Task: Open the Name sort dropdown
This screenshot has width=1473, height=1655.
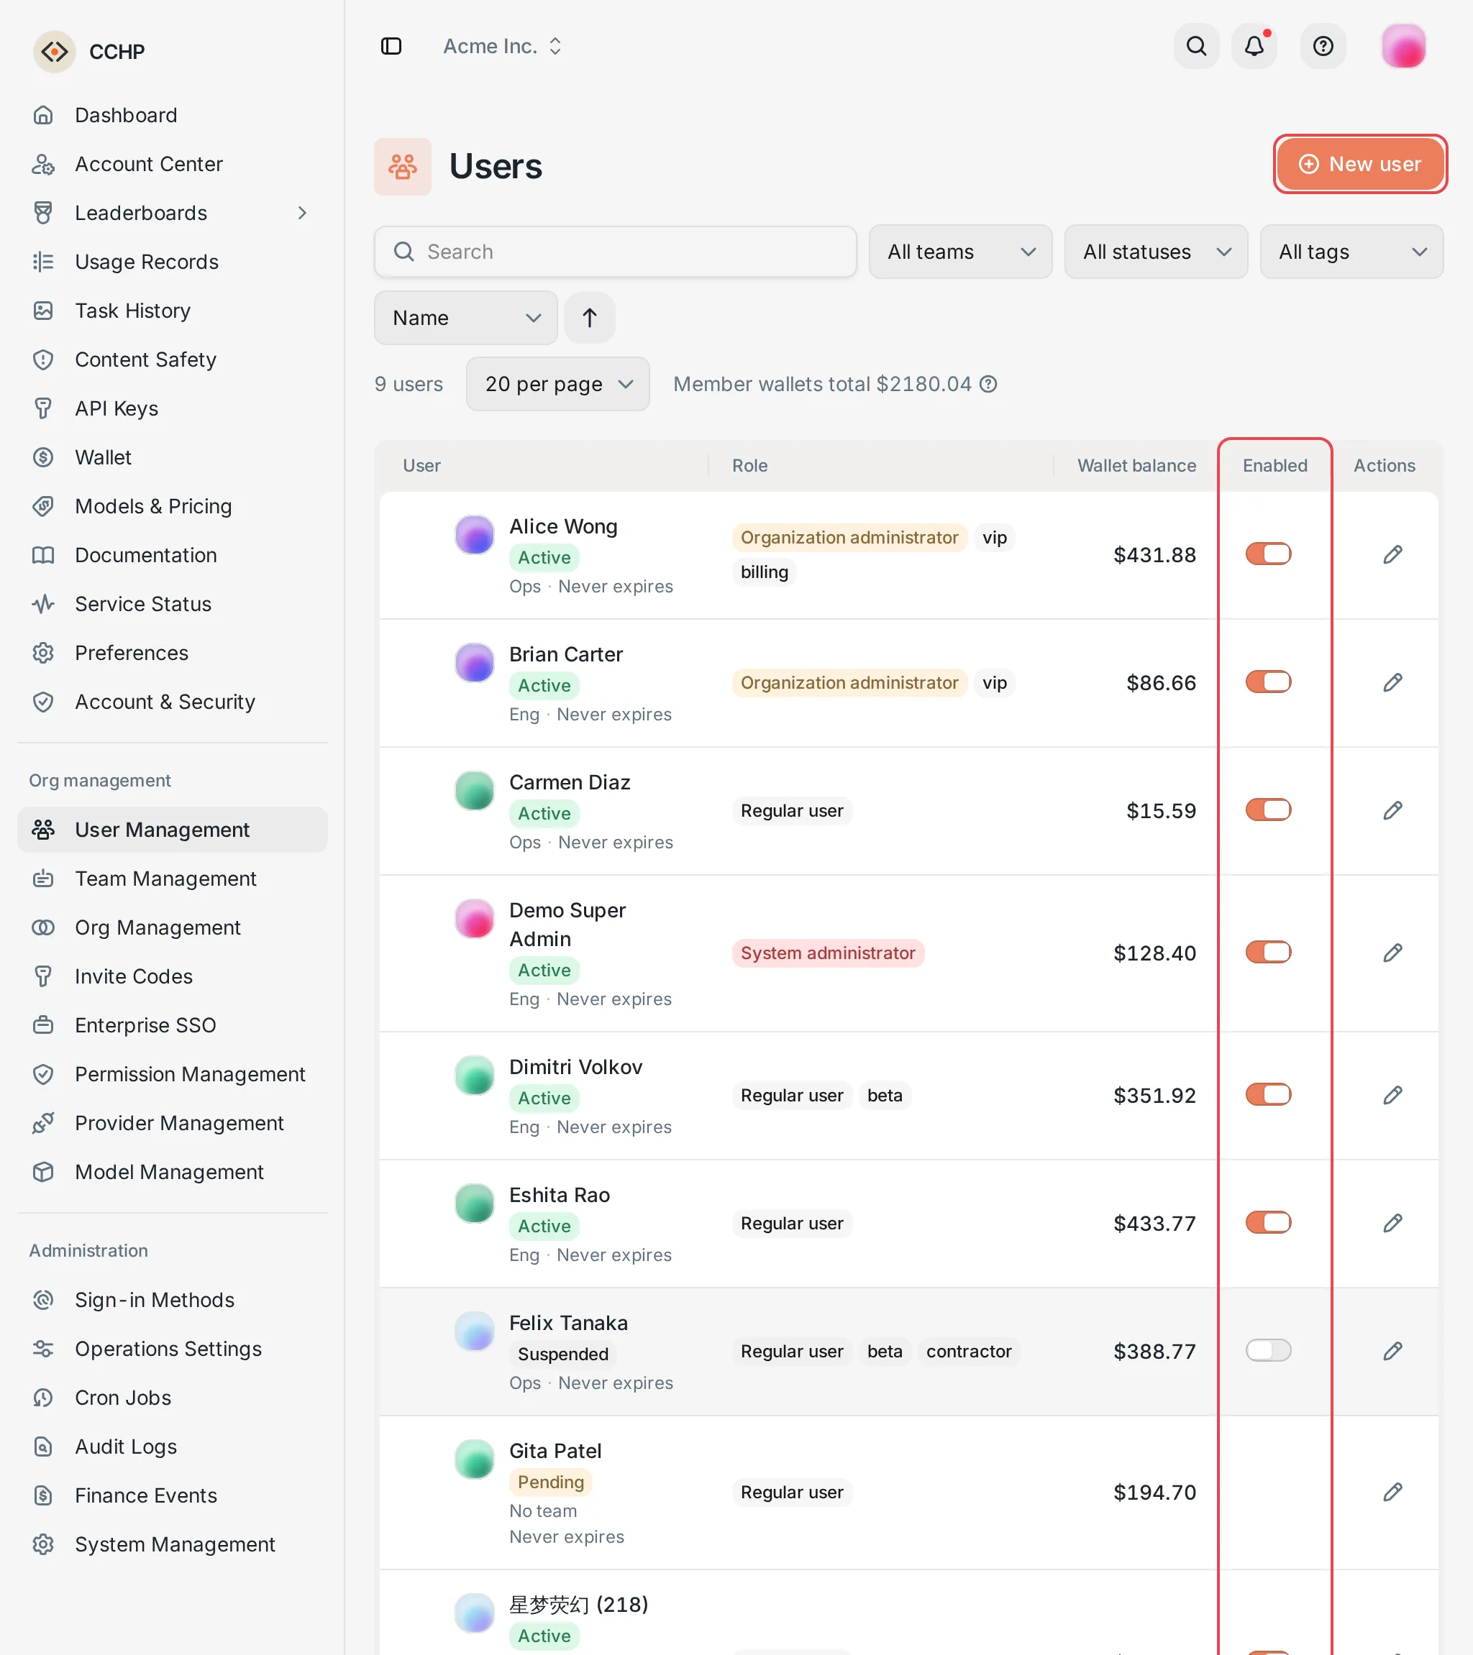Action: coord(466,317)
